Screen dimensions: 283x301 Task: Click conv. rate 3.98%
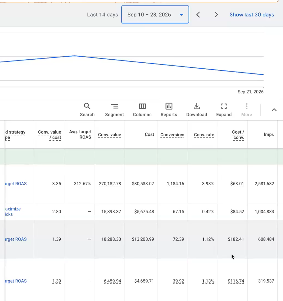click(208, 184)
